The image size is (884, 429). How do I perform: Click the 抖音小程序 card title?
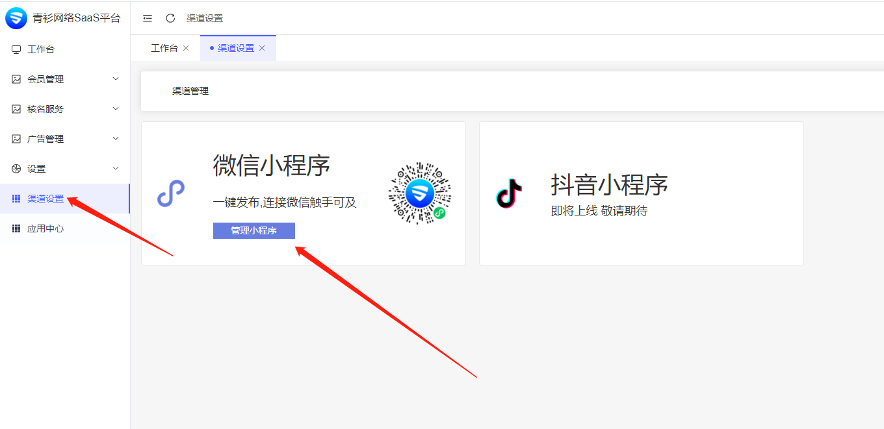[610, 185]
